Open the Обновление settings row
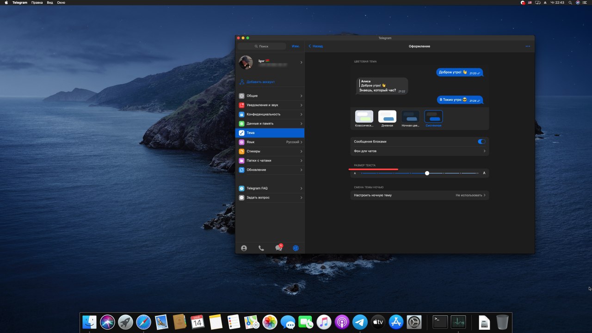The width and height of the screenshot is (592, 333). click(x=271, y=170)
